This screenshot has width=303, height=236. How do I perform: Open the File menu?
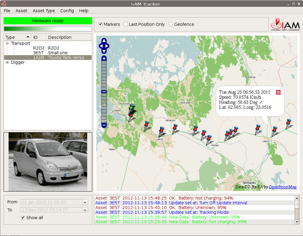point(7,11)
